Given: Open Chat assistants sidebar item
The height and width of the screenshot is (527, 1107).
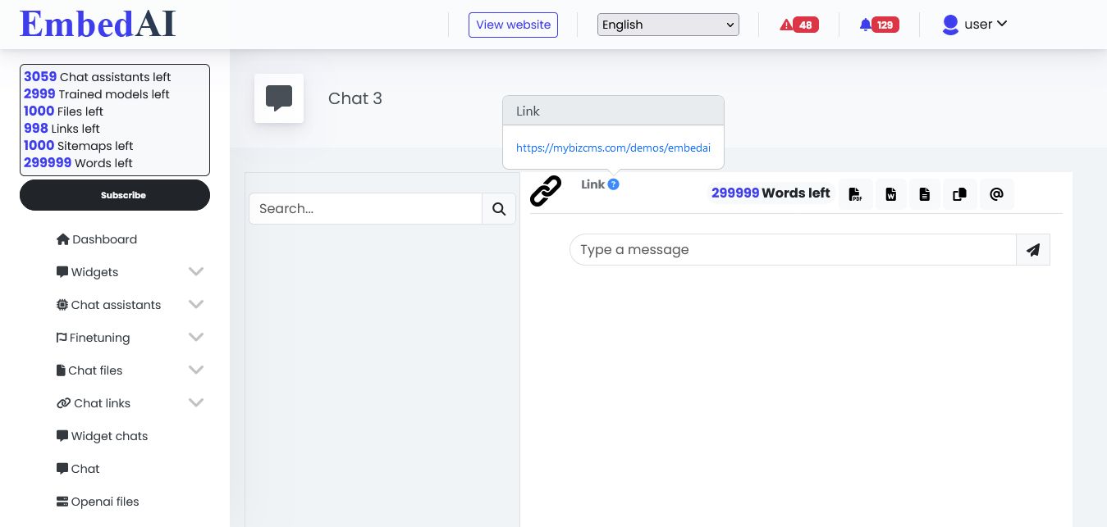Looking at the screenshot, I should pyautogui.click(x=108, y=305).
